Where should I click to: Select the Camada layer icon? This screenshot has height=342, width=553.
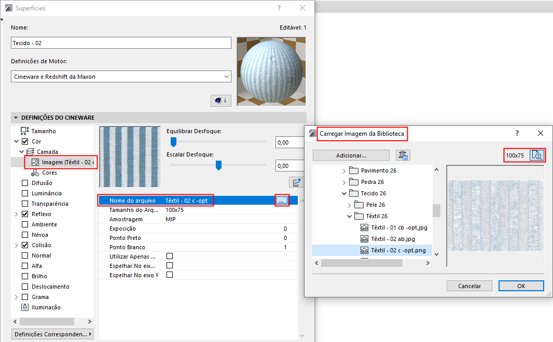(30, 152)
